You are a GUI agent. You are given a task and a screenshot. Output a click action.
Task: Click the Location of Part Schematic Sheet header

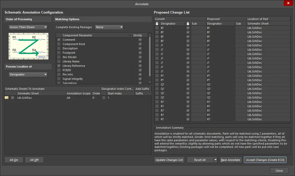(258, 24)
